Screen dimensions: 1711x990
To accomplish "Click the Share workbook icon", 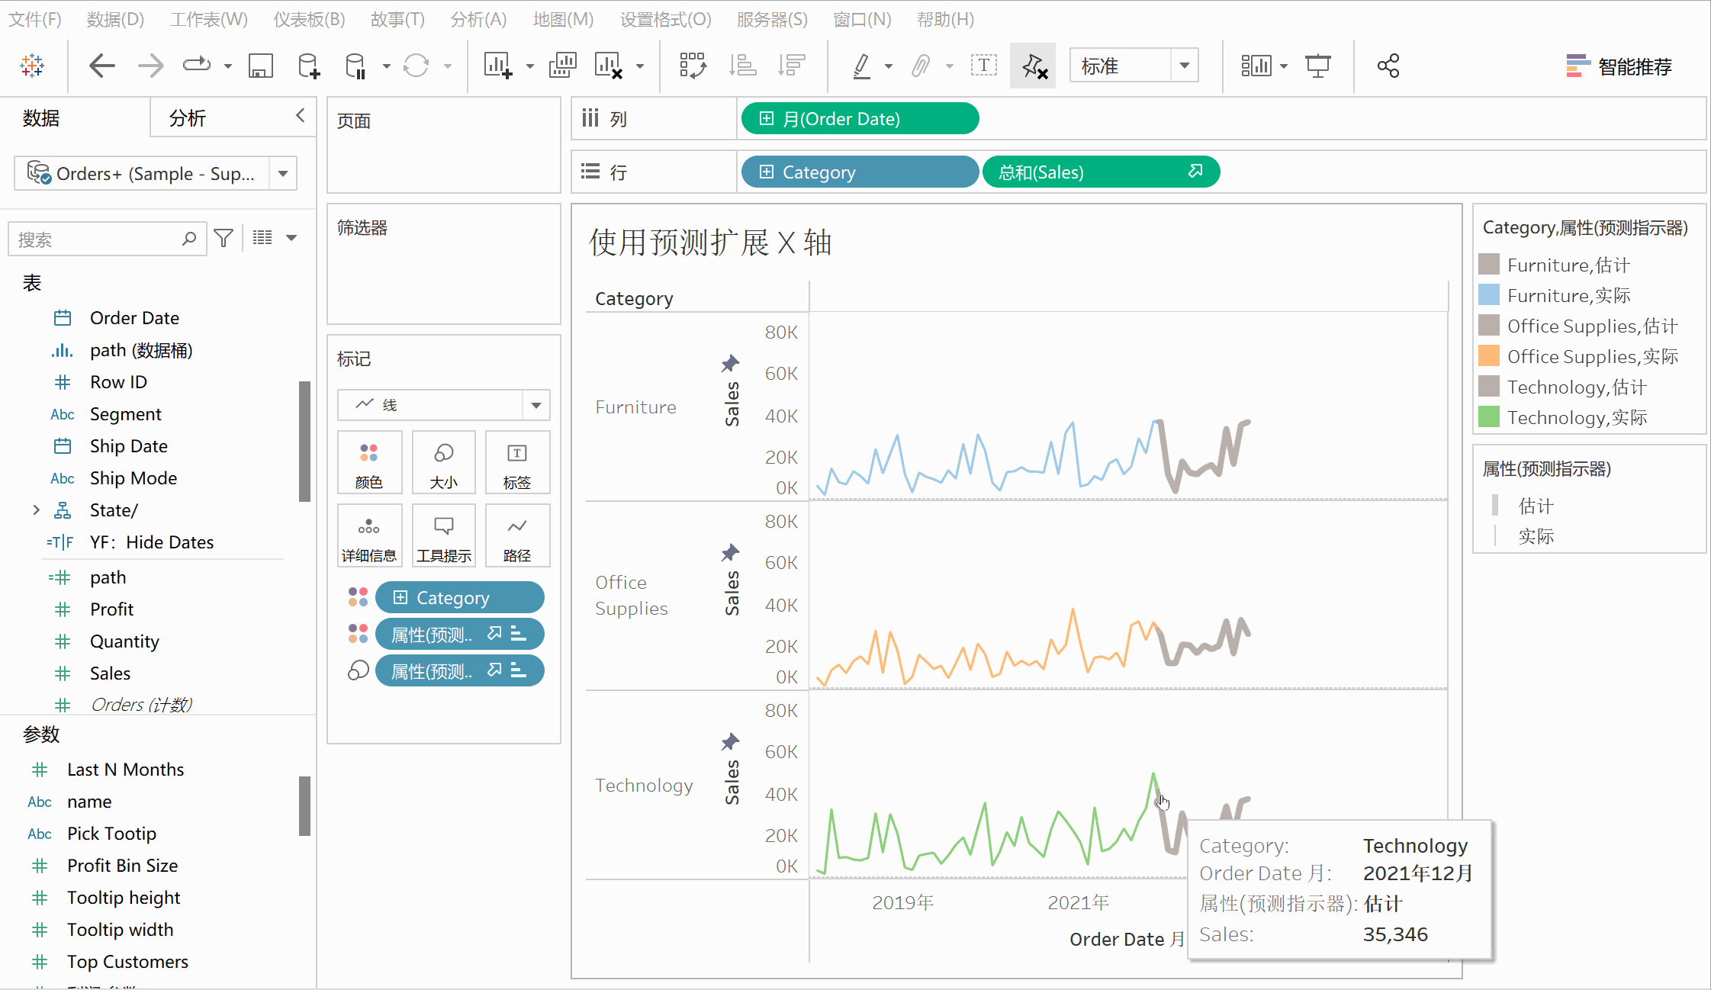I will [1388, 66].
